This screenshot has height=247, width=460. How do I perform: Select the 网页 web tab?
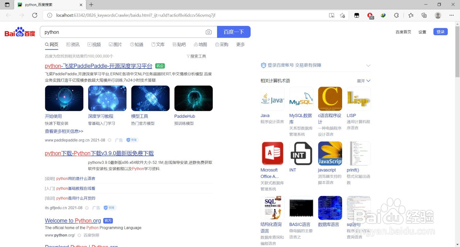[51, 45]
